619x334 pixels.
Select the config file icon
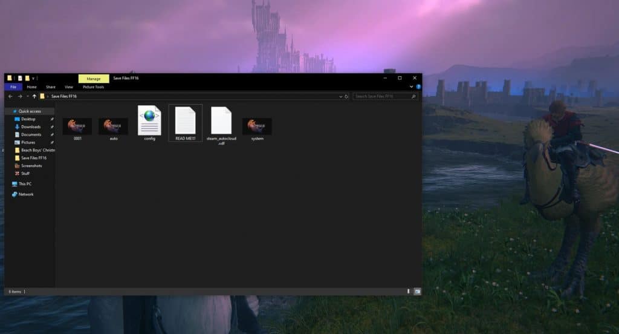[149, 120]
